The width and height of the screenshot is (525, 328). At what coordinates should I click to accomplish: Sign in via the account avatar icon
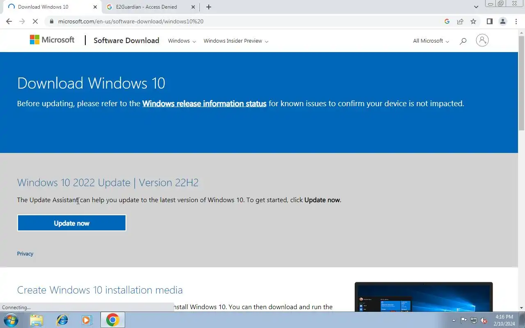click(x=482, y=40)
